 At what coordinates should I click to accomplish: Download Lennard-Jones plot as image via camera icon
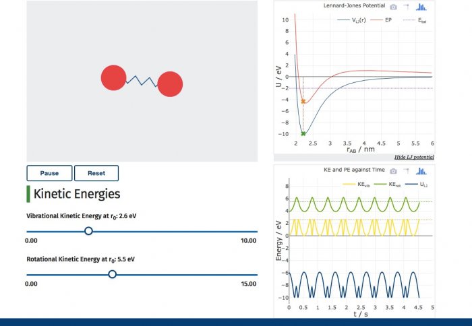coord(394,7)
